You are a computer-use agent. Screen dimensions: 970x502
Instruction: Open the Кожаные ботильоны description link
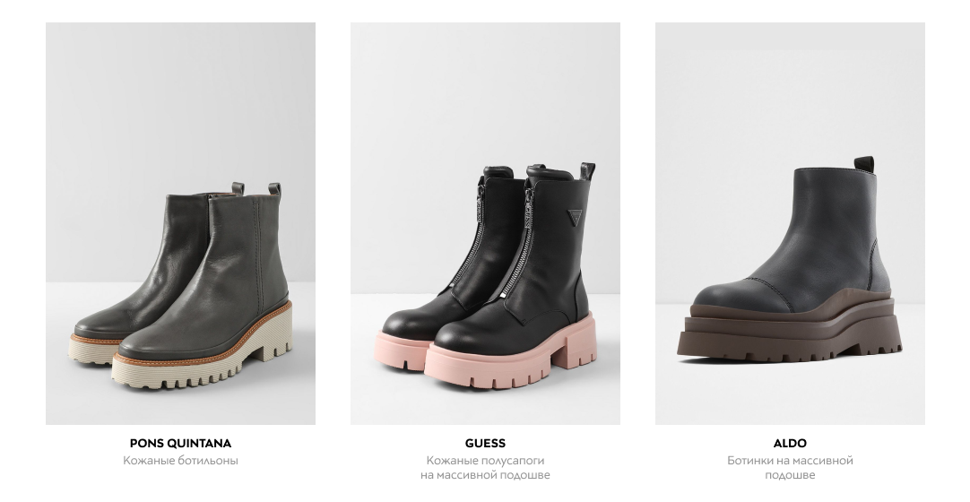coord(180,461)
